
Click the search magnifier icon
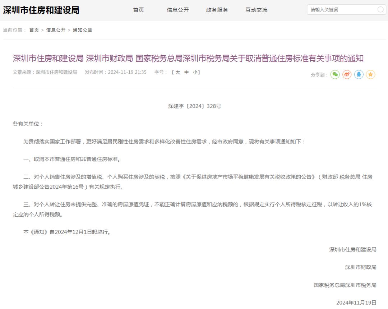click(x=380, y=10)
